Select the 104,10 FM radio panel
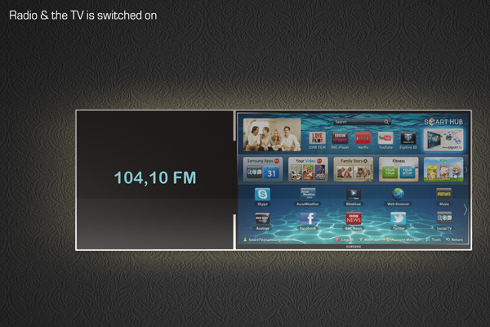Image resolution: width=490 pixels, height=327 pixels. point(154,179)
